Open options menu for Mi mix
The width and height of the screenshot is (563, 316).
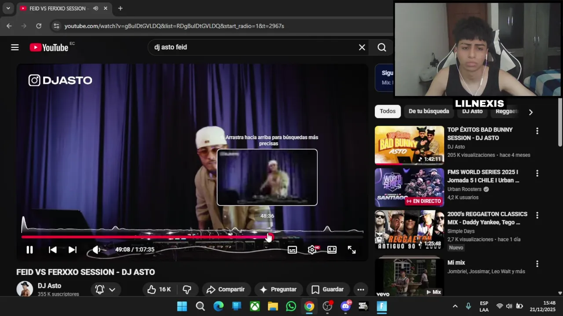(x=537, y=264)
